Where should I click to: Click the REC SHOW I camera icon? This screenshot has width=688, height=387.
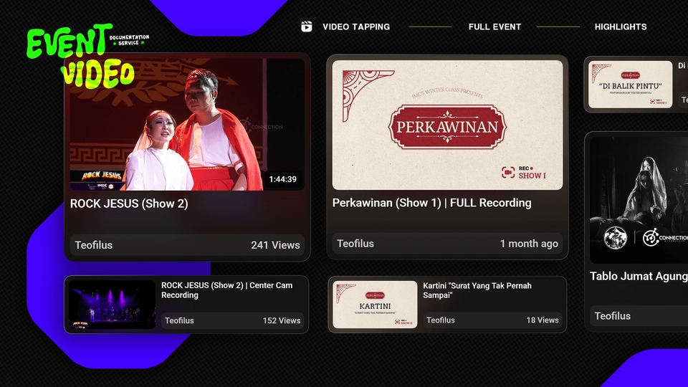[507, 173]
